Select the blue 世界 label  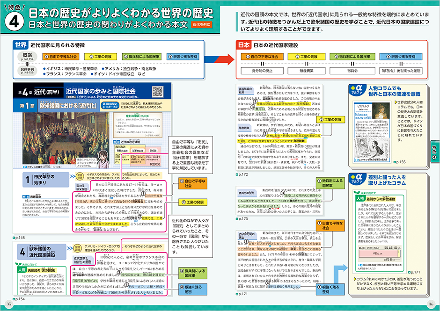(21, 45)
